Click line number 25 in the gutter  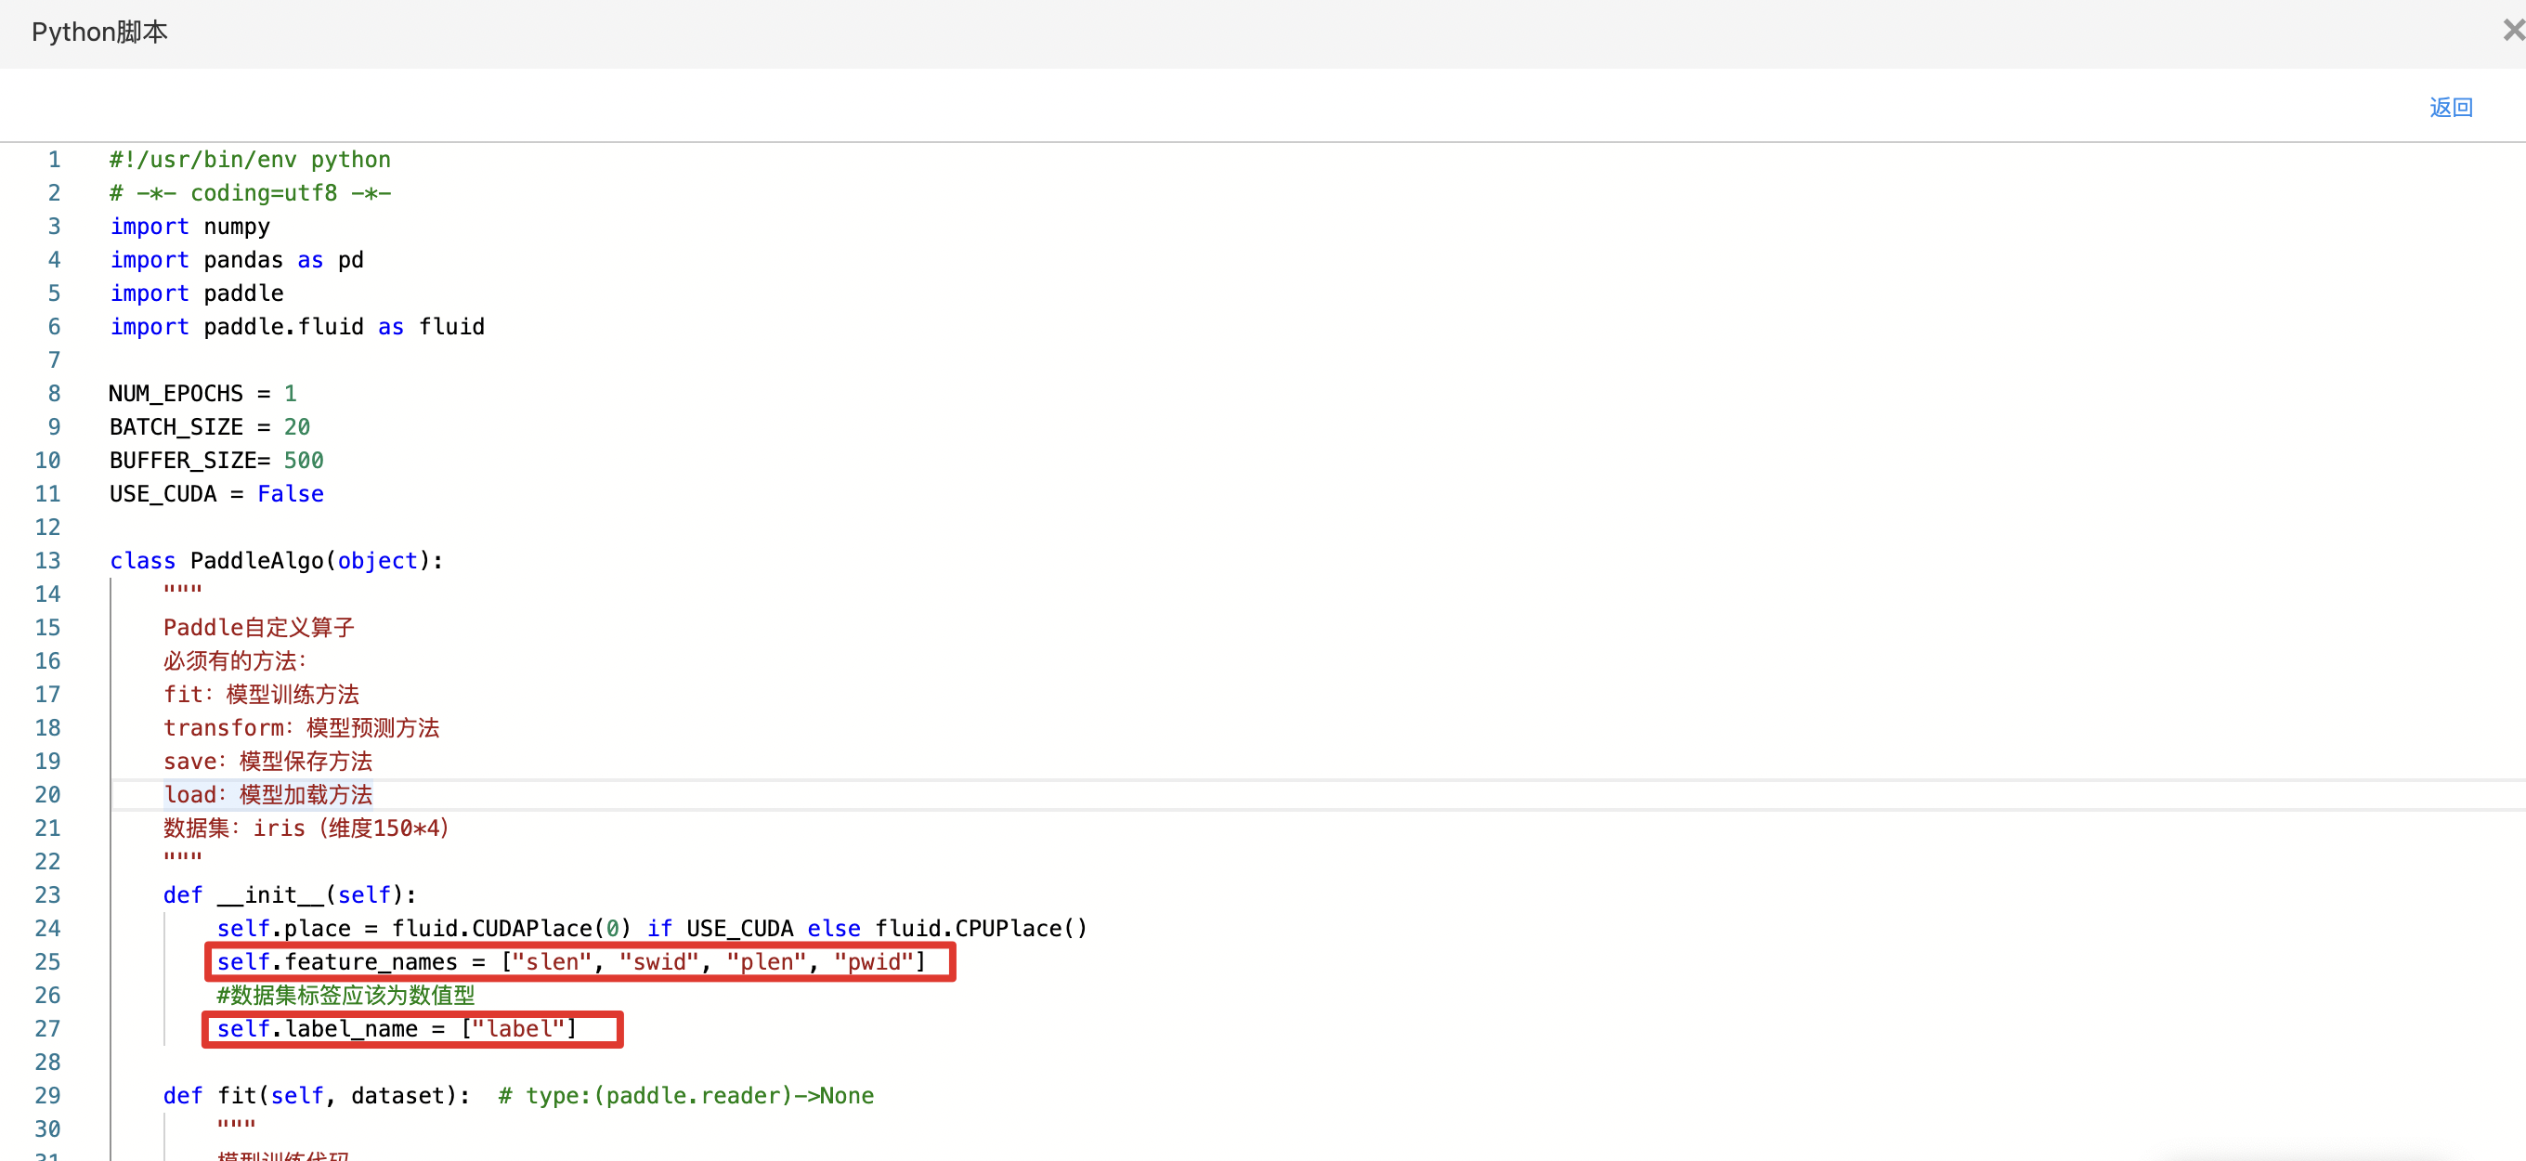click(x=47, y=961)
